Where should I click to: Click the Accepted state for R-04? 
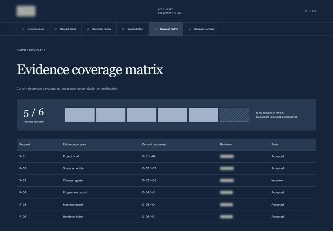(x=277, y=193)
